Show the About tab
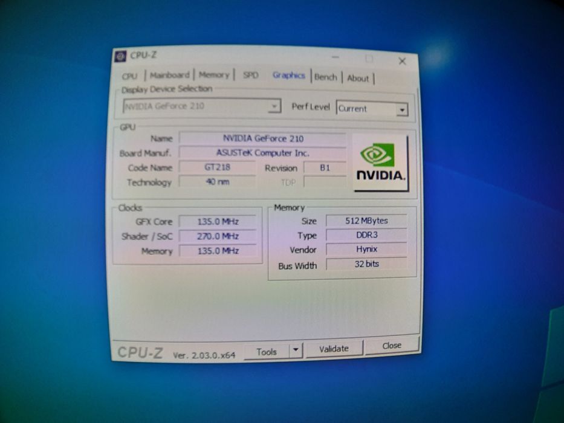 (358, 78)
